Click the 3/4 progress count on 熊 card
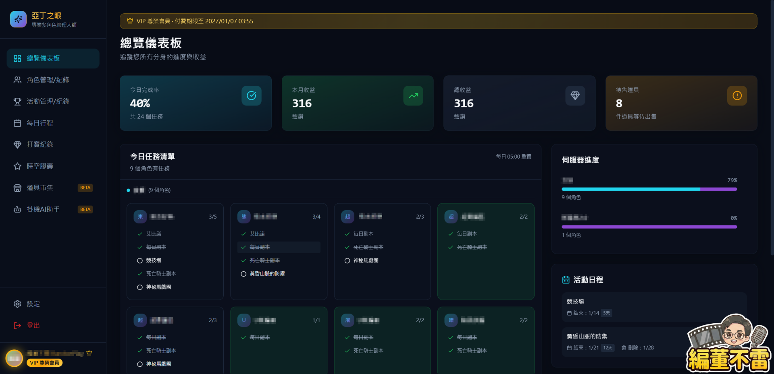 [x=316, y=217]
